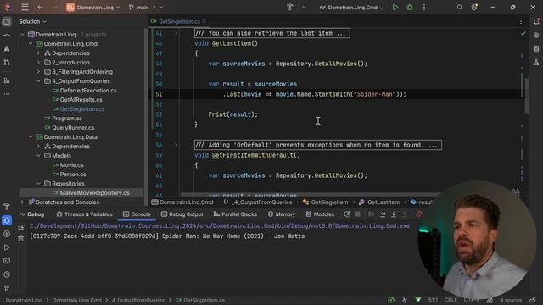543x305 pixels.
Task: Expand the 3_FilteringAndOrdering folder
Action: coord(39,71)
